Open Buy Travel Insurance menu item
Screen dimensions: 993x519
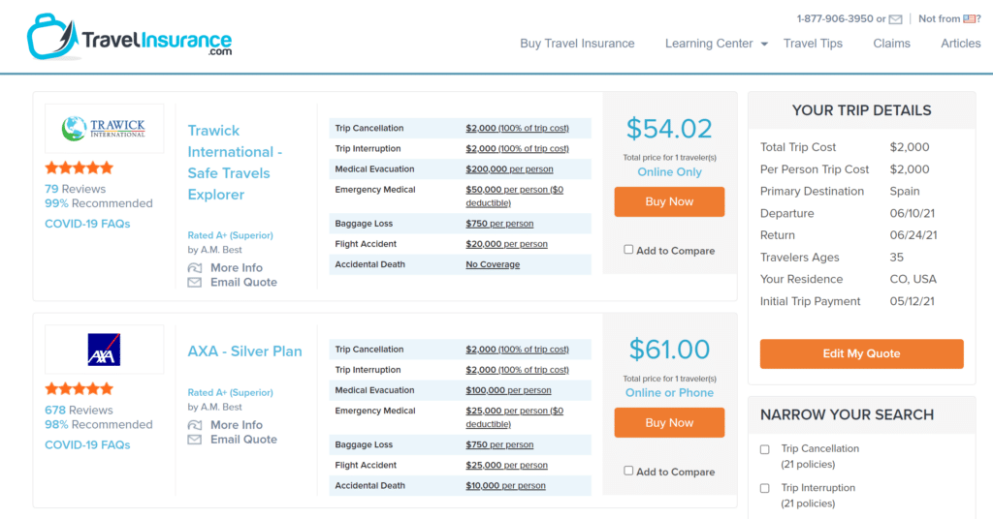[577, 44]
